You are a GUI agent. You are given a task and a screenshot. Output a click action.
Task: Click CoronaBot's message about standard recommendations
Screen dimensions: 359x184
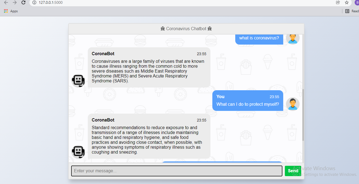point(149,136)
